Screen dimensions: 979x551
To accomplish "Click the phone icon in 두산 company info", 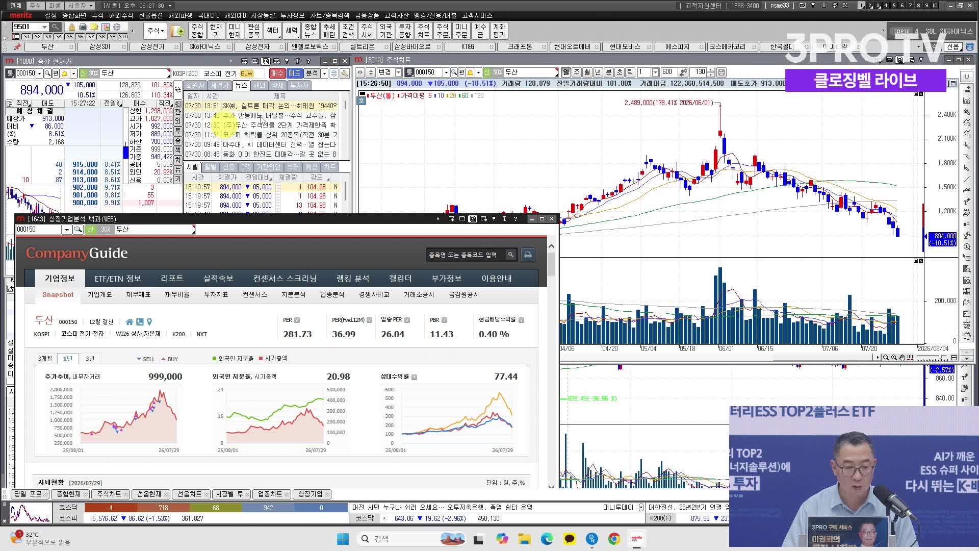I will tap(140, 322).
